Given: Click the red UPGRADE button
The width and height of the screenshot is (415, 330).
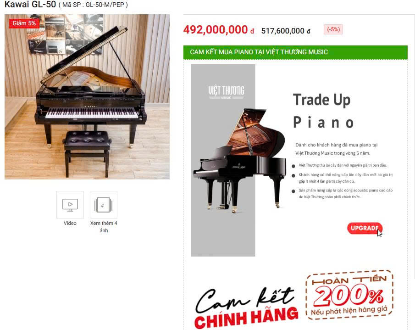Looking at the screenshot, I should point(365,228).
